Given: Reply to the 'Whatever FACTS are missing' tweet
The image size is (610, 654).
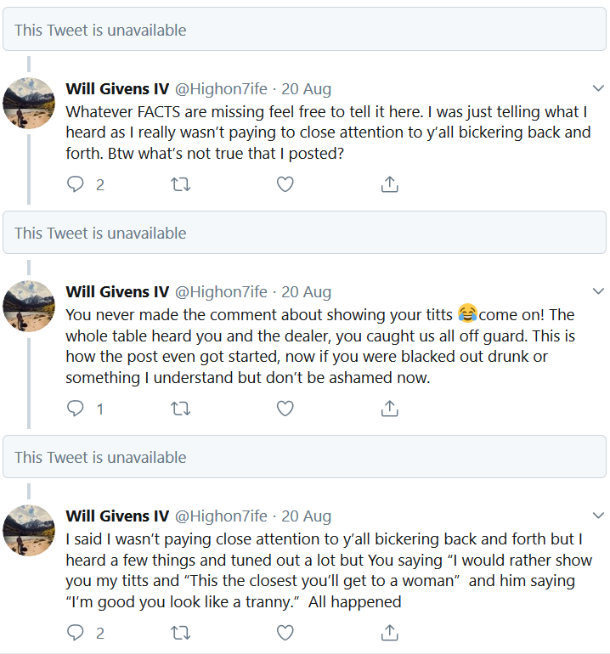Looking at the screenshot, I should click(76, 184).
